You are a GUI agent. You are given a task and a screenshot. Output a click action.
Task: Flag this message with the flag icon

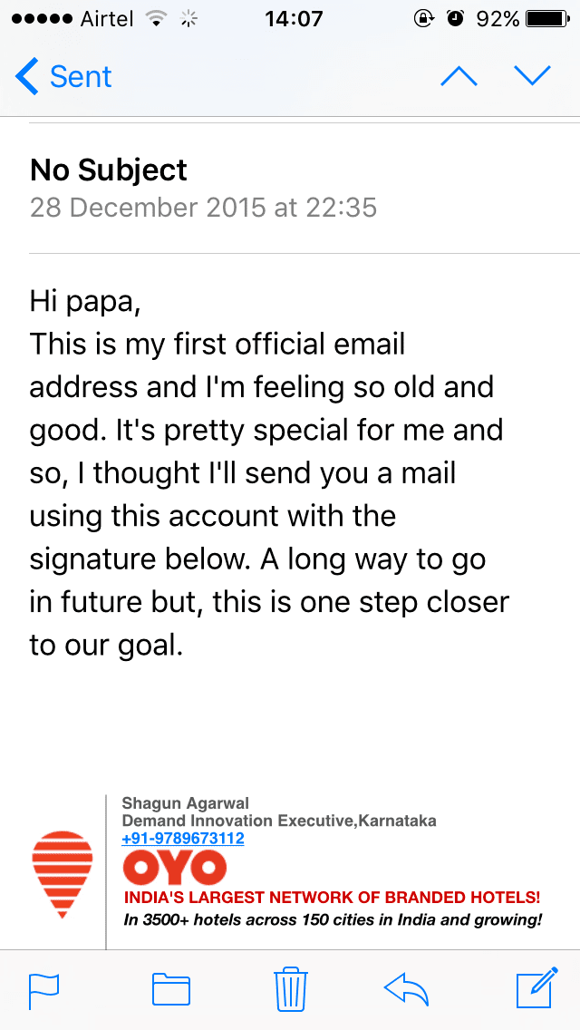(x=43, y=989)
